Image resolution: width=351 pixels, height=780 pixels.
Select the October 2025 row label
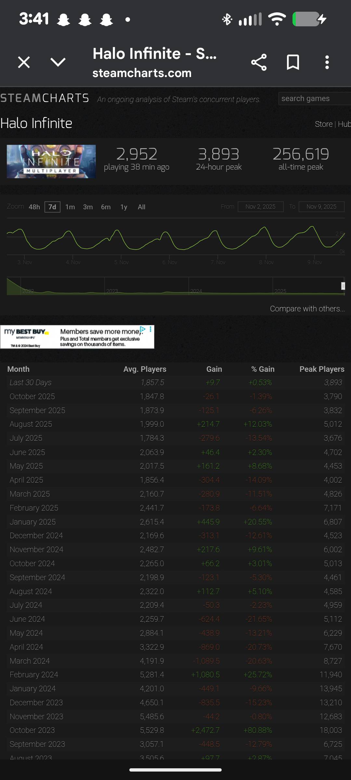32,396
